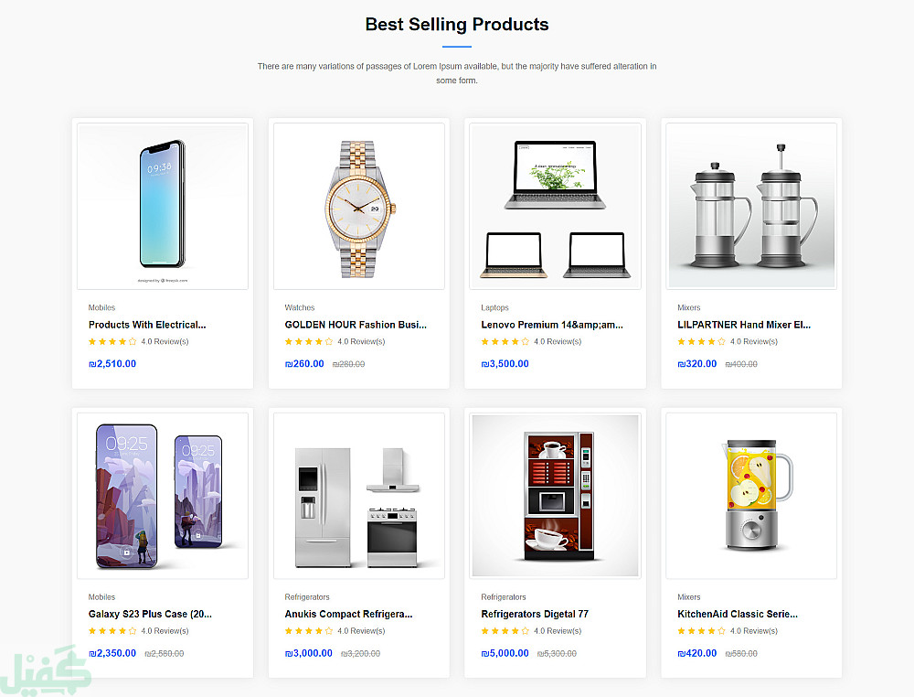Click 'KitchenAid Classic Serie...' product title

pyautogui.click(x=738, y=614)
